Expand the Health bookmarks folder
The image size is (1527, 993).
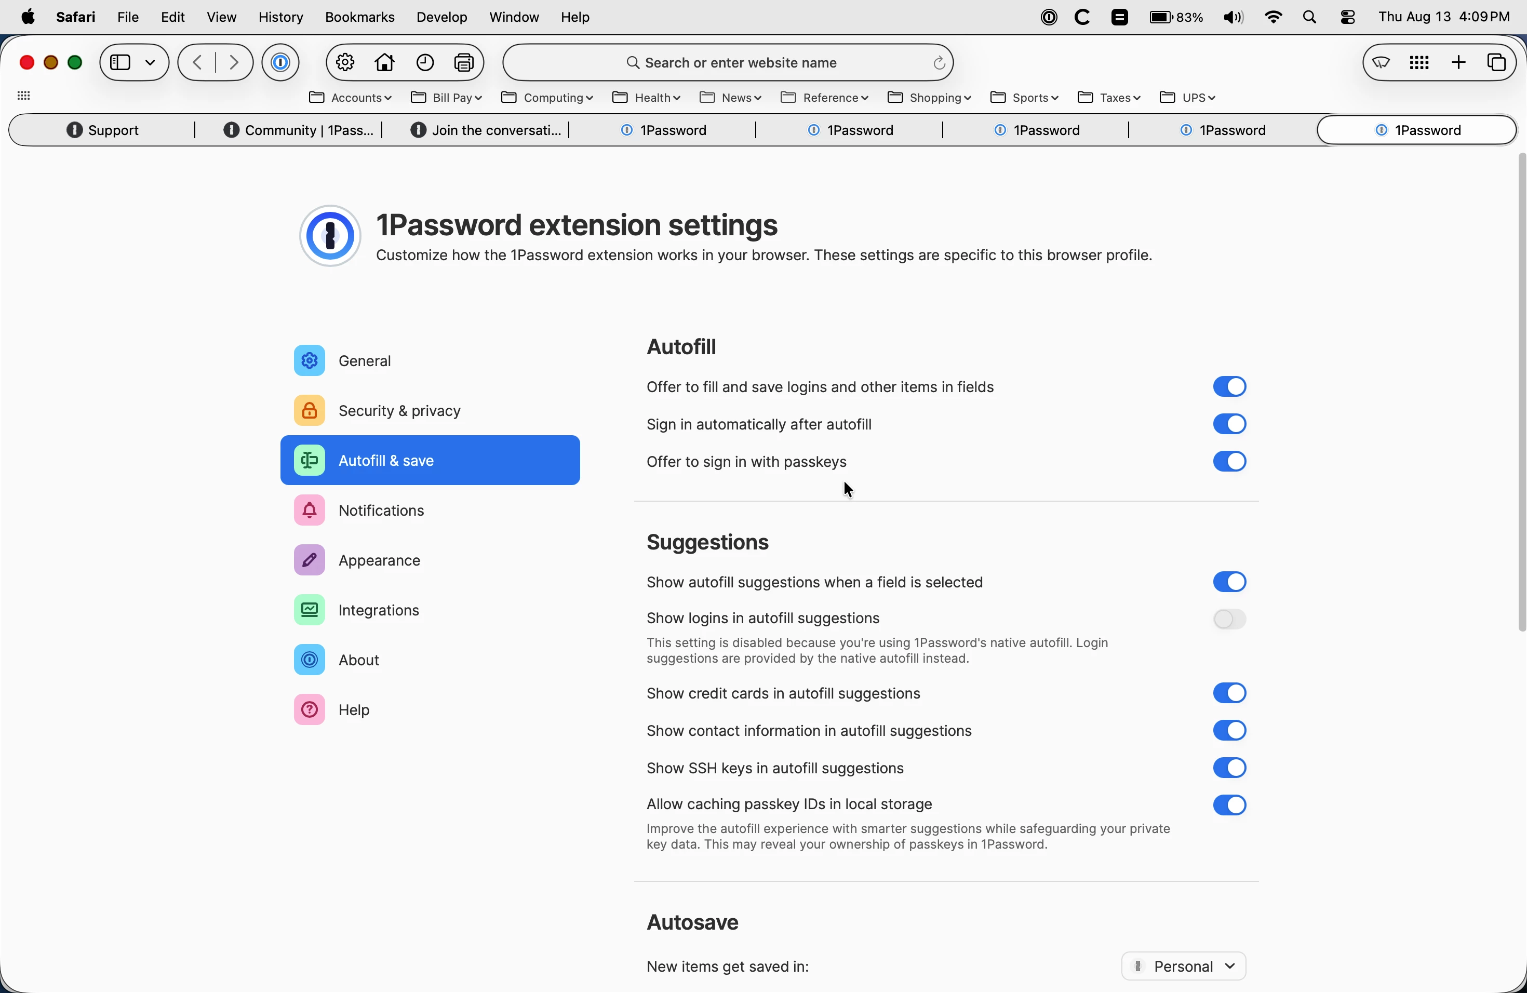pos(646,98)
